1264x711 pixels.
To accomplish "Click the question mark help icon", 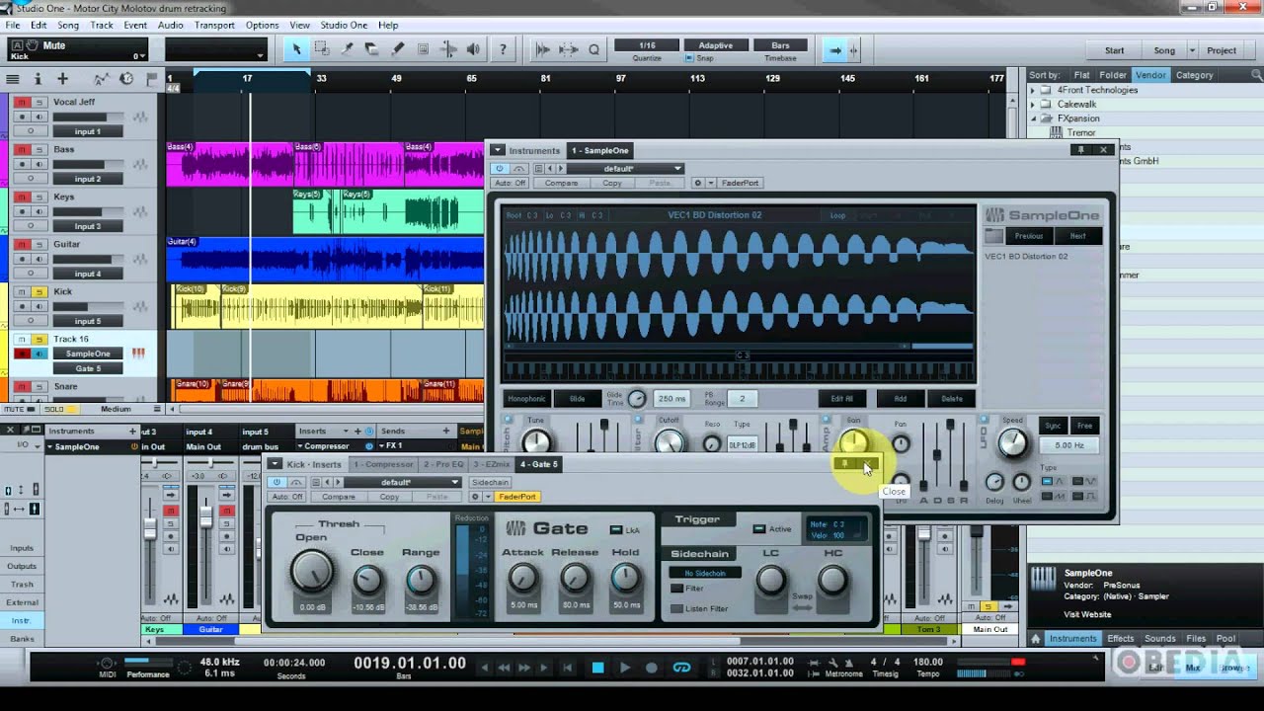I will [503, 48].
